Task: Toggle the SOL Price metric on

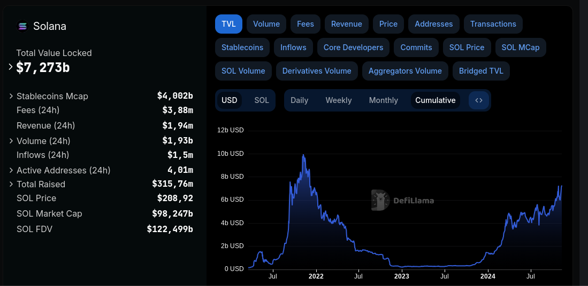Action: [467, 47]
